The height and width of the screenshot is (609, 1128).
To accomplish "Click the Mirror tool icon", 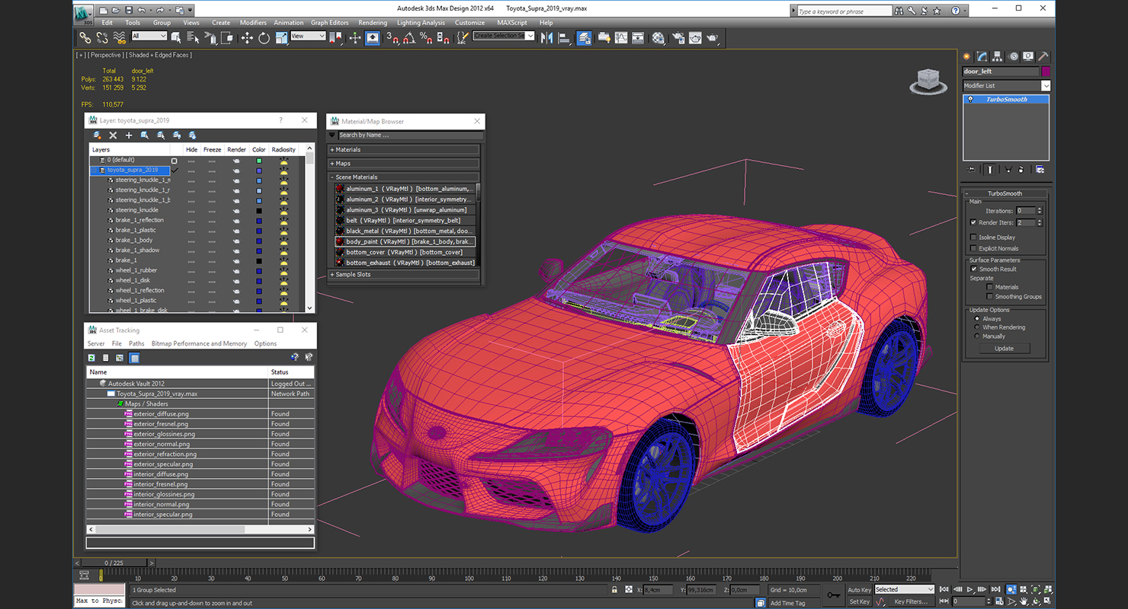I will point(546,37).
